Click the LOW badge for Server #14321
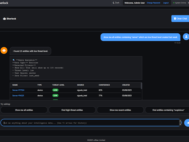Screen dimensions: 189x142 tap(55, 96)
